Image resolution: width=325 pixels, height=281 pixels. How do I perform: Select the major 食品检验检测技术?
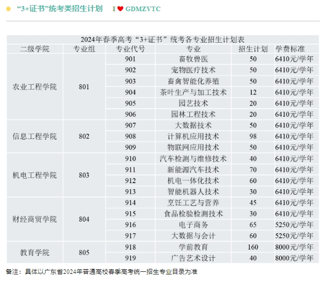tap(193, 214)
